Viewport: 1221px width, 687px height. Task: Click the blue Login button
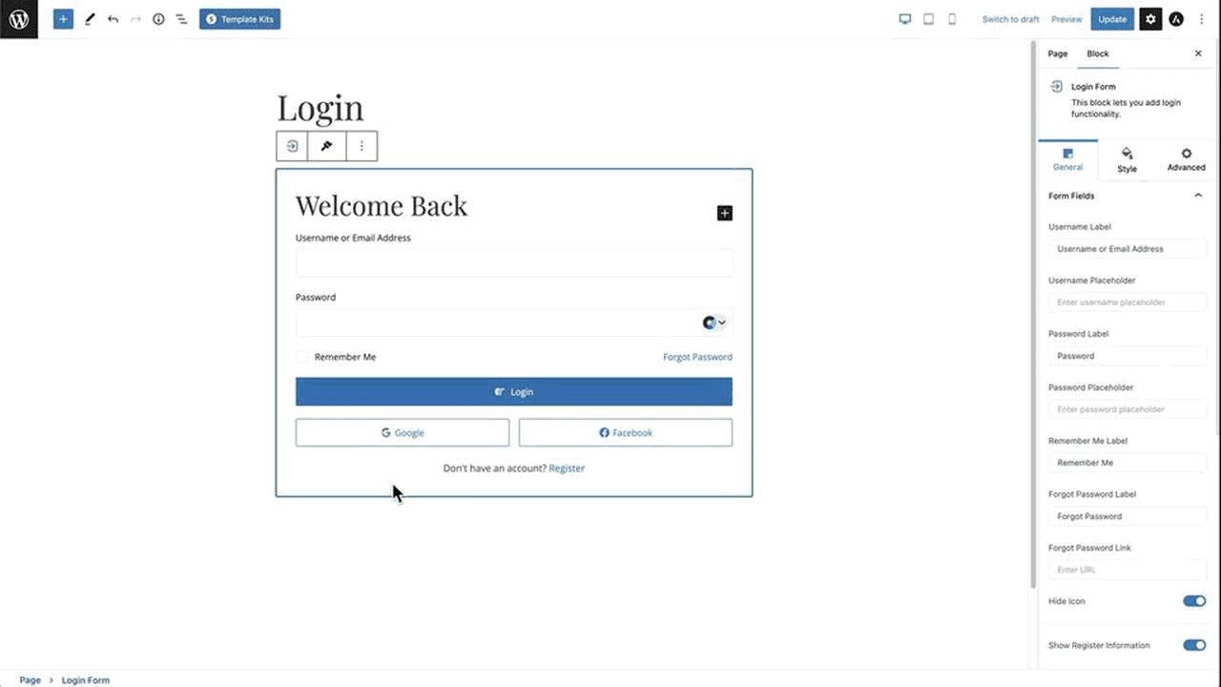coord(514,392)
